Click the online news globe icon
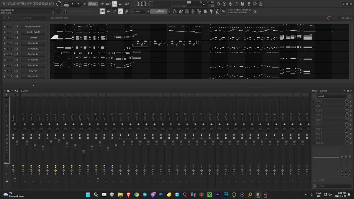Screen dimensions: 354x199 (255, 11)
